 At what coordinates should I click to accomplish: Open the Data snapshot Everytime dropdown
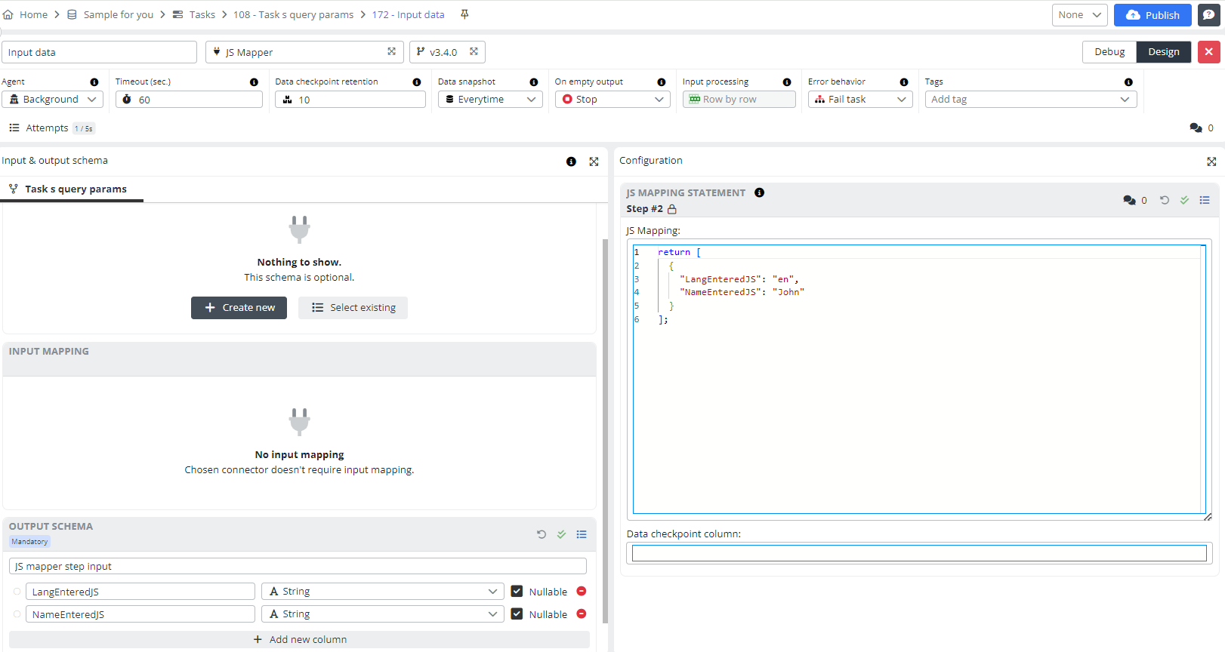pos(490,100)
